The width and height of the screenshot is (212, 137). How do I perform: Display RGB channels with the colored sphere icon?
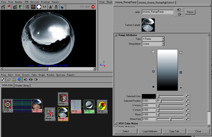click(x=33, y=7)
